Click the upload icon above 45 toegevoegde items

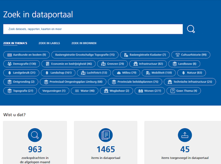tap(185, 135)
